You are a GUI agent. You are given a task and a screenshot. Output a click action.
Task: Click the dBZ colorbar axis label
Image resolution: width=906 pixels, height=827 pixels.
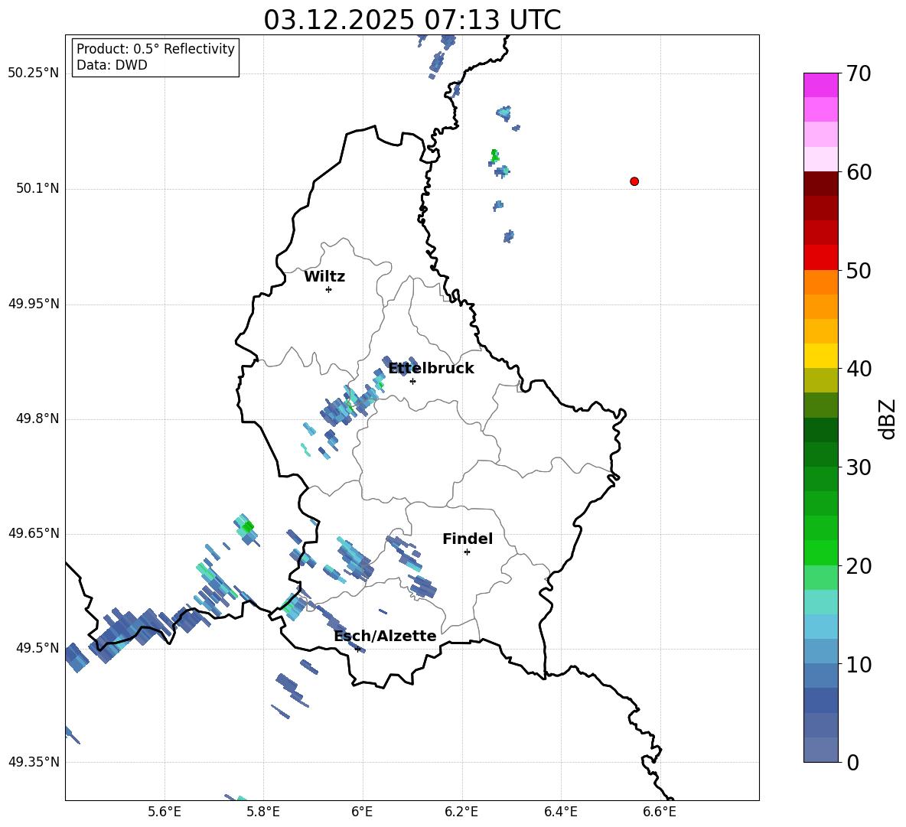click(887, 418)
